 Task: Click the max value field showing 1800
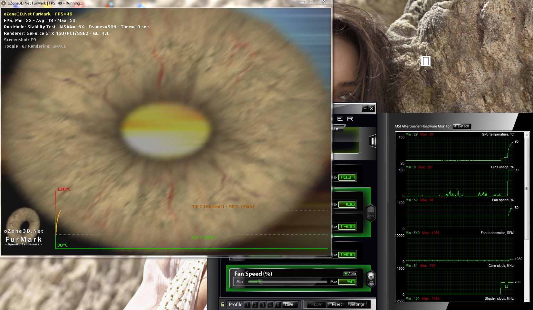pos(347,255)
